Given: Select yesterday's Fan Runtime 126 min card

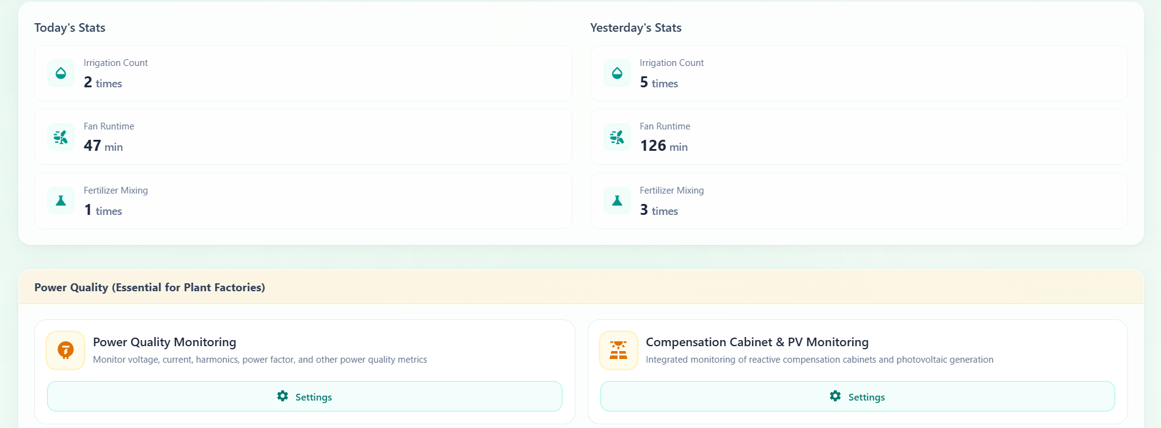Looking at the screenshot, I should coord(859,137).
